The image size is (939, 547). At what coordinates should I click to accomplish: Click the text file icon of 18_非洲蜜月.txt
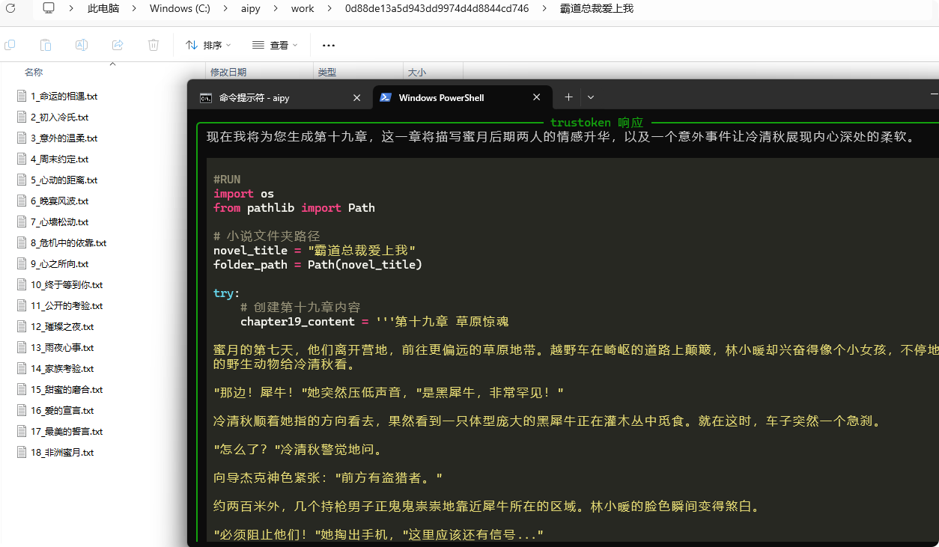[x=22, y=453]
